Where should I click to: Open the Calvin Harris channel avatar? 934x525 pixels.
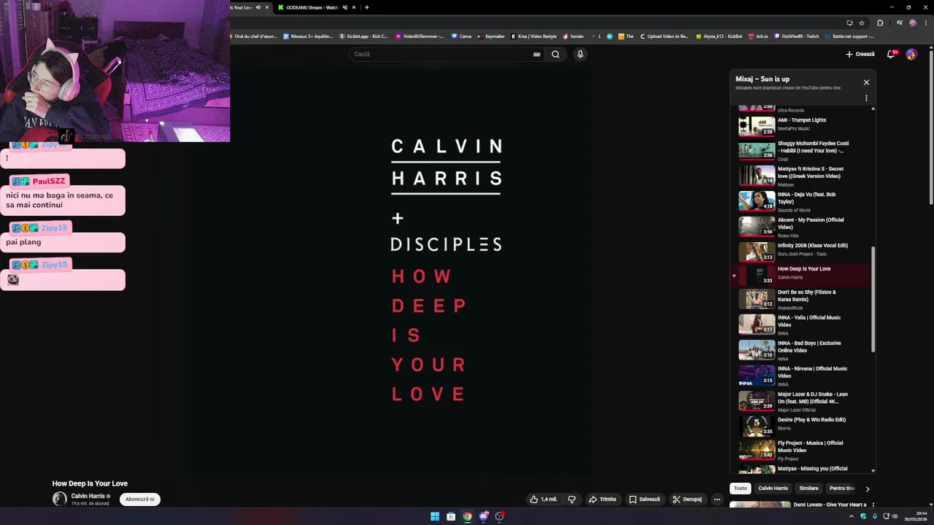pyautogui.click(x=59, y=499)
